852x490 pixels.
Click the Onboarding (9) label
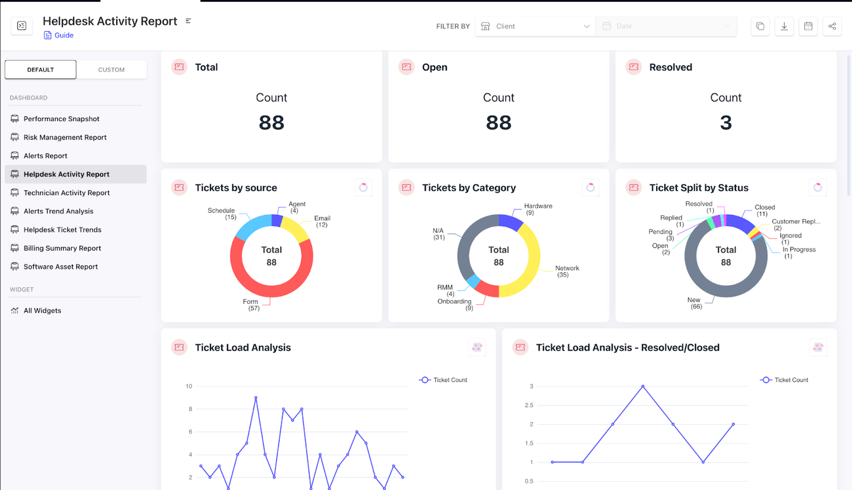click(x=455, y=305)
